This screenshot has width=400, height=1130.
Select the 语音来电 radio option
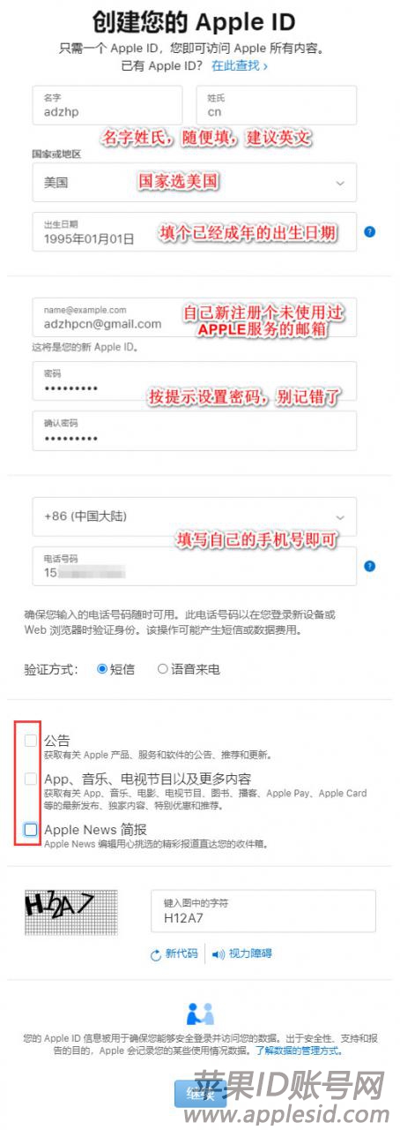[162, 669]
